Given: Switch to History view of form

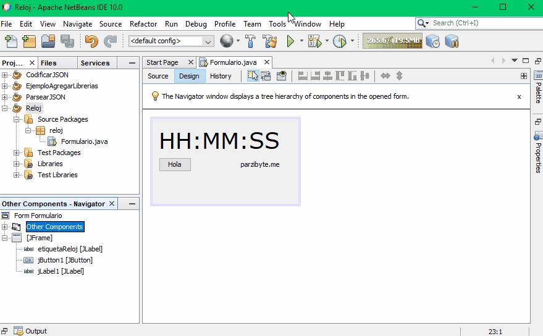Looking at the screenshot, I should [221, 76].
